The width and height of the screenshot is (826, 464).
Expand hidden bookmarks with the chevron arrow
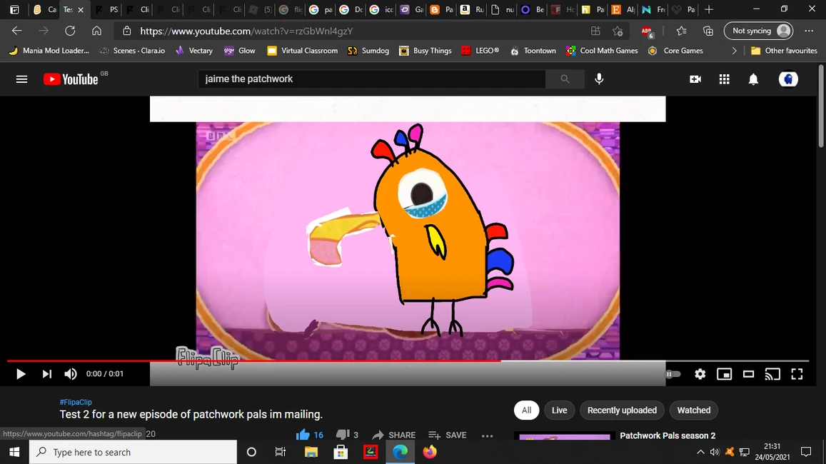pos(734,51)
